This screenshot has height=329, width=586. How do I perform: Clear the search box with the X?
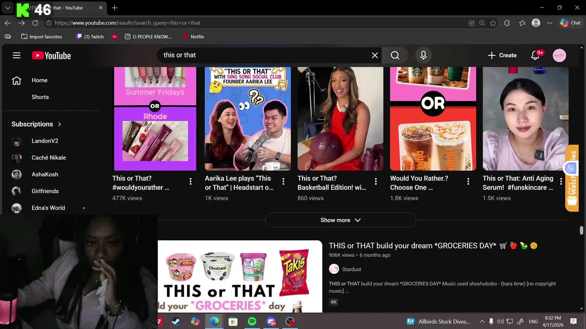click(x=375, y=55)
